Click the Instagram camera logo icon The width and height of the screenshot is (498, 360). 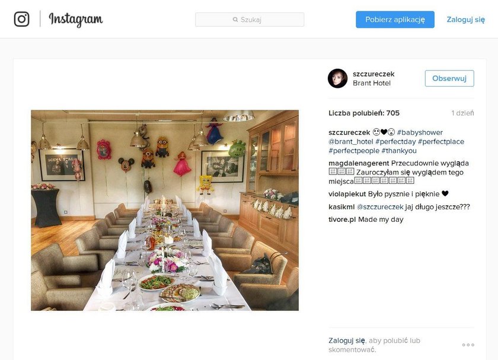pyautogui.click(x=21, y=19)
